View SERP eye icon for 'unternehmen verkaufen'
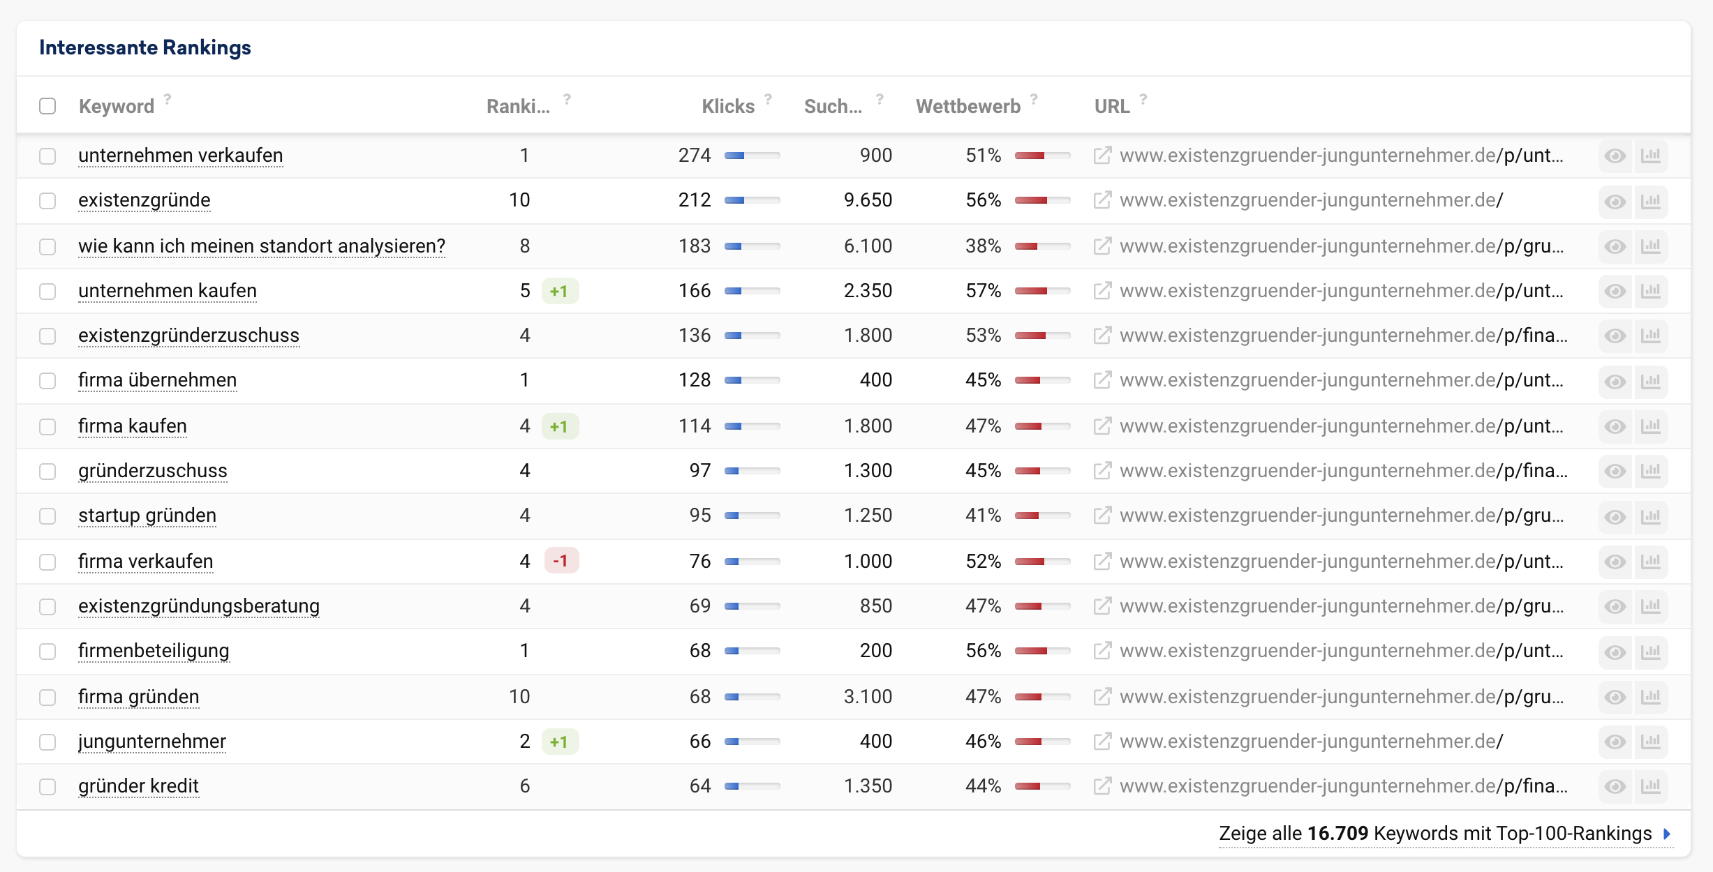This screenshot has width=1713, height=872. [1615, 156]
